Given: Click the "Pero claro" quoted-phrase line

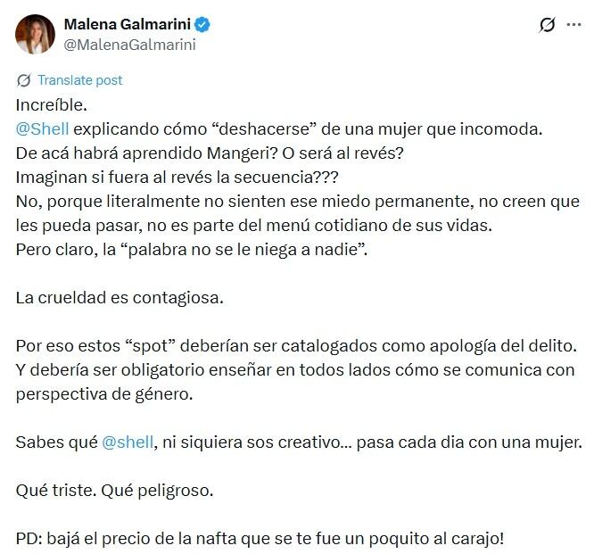Looking at the screenshot, I should tap(192, 249).
